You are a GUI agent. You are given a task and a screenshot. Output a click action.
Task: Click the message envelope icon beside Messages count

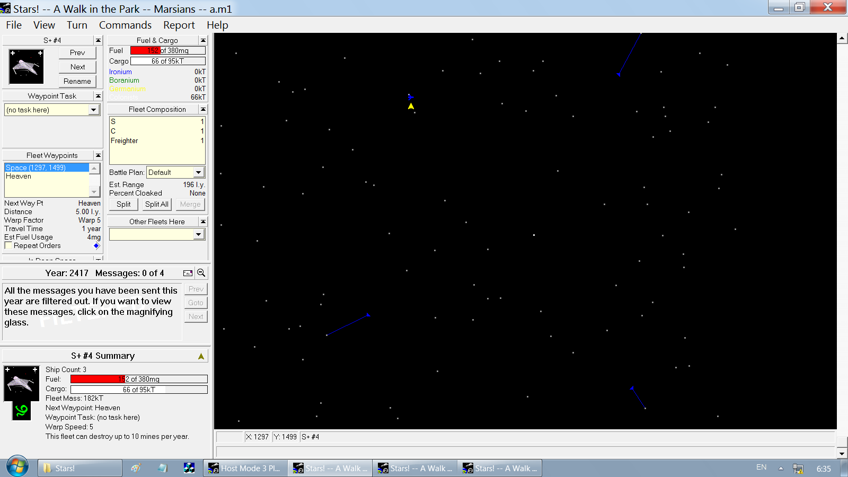click(188, 273)
